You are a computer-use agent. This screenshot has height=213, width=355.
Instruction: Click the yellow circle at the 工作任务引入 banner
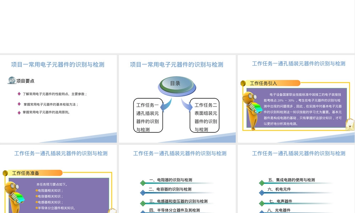tap(243, 83)
